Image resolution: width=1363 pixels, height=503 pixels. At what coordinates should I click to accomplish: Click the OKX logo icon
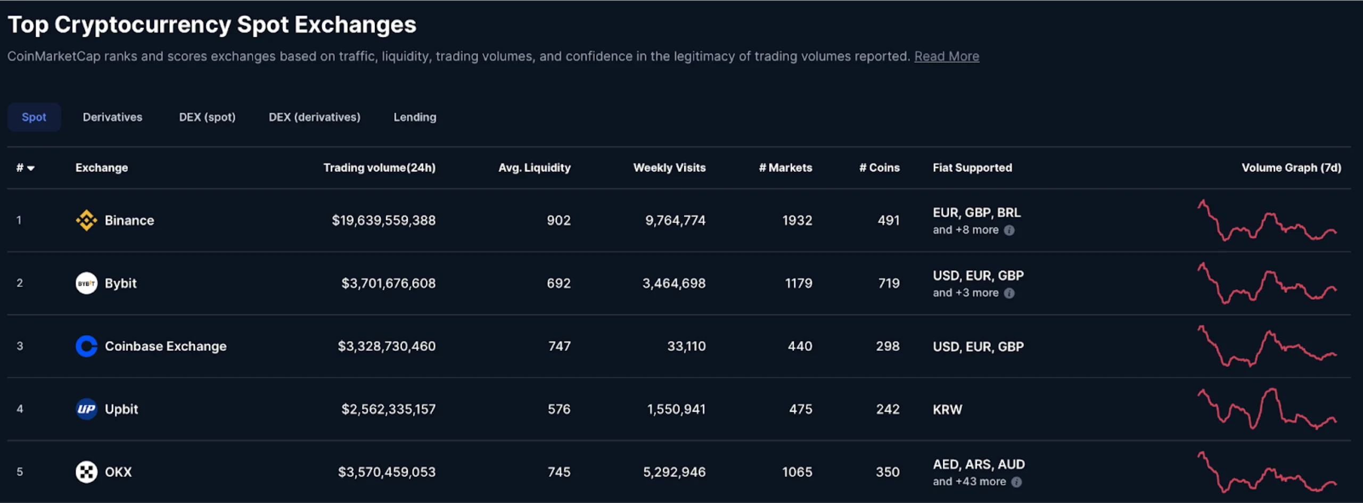coord(86,472)
